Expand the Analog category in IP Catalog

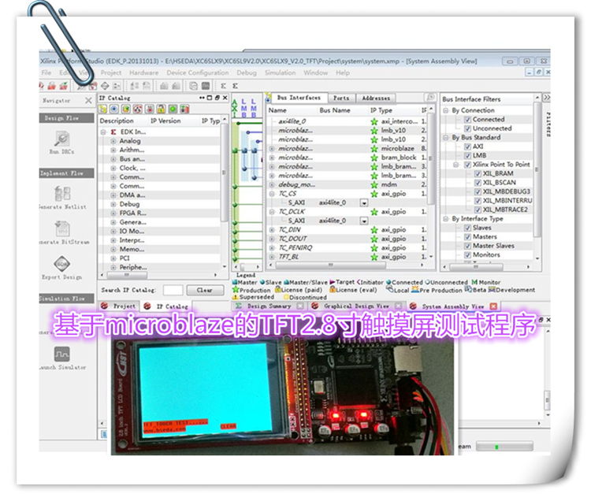113,141
